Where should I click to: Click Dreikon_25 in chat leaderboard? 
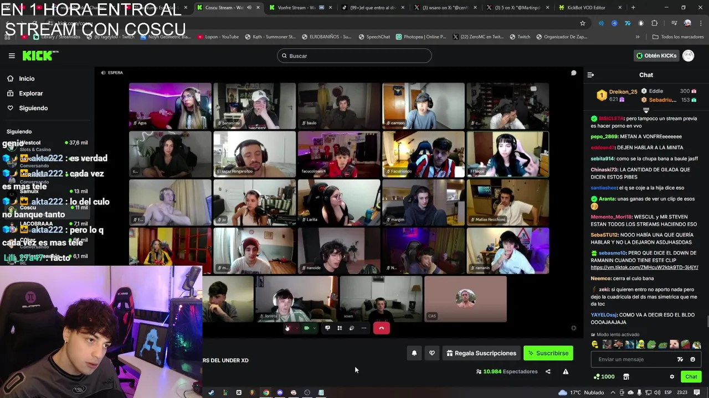(623, 92)
